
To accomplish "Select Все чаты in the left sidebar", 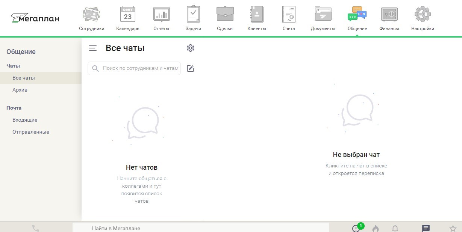I will click(41, 78).
